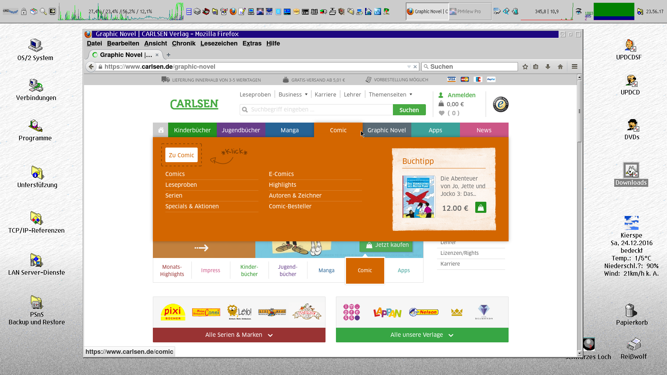This screenshot has width=667, height=375.
Task: Expand the Themenseiten dropdown
Action: click(390, 94)
